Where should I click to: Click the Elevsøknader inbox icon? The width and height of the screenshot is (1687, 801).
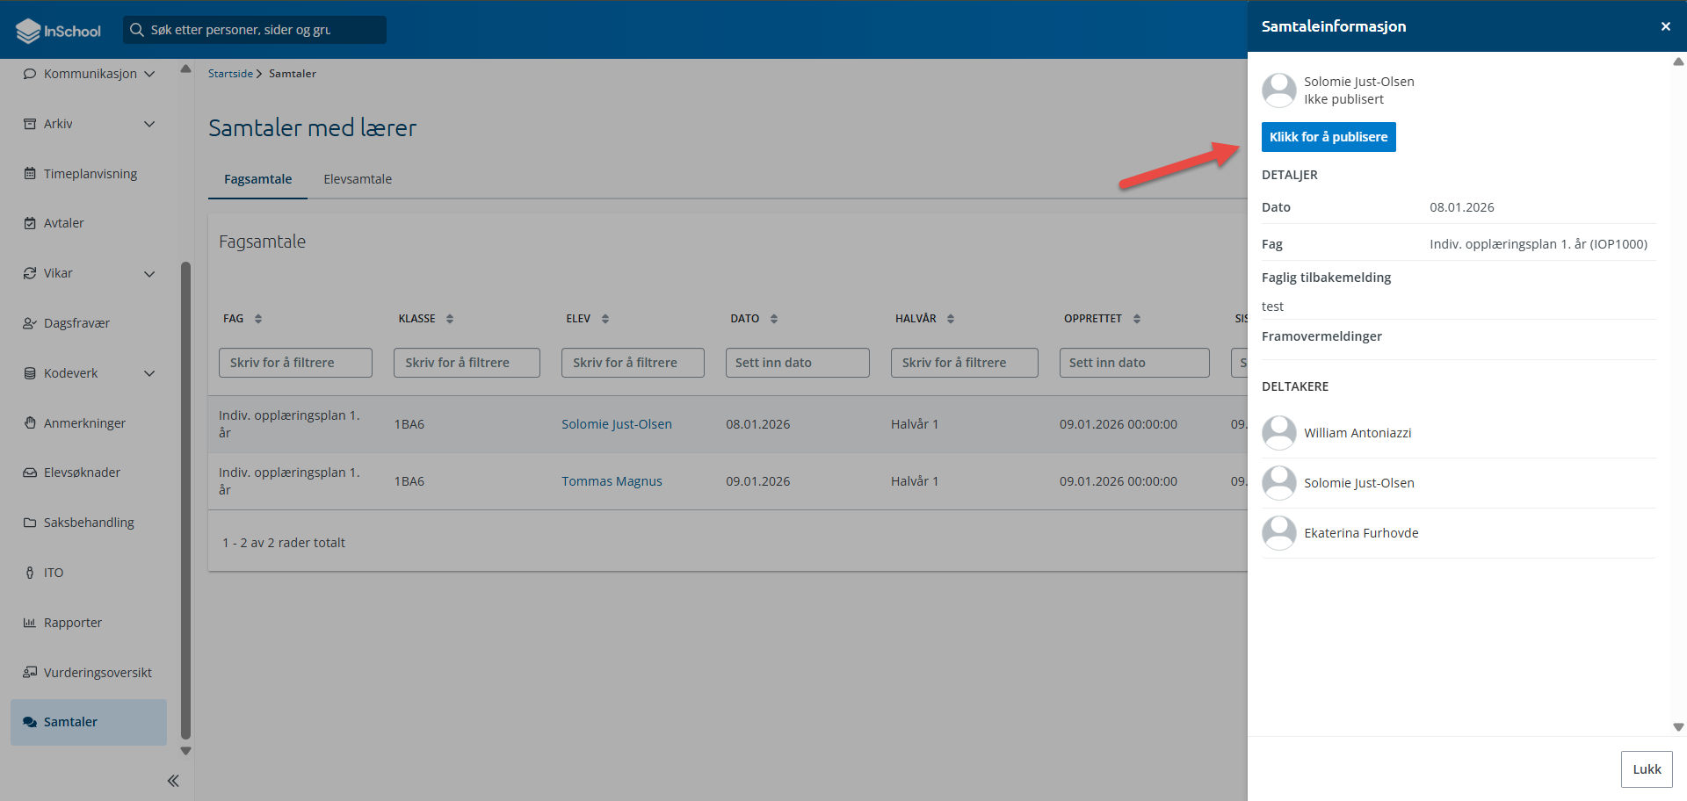(x=30, y=473)
